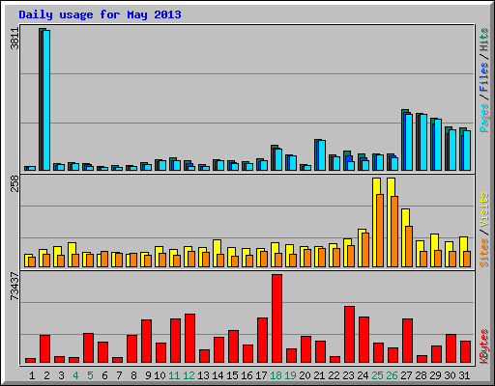Click the orange sites bar for day 24

coord(365,250)
